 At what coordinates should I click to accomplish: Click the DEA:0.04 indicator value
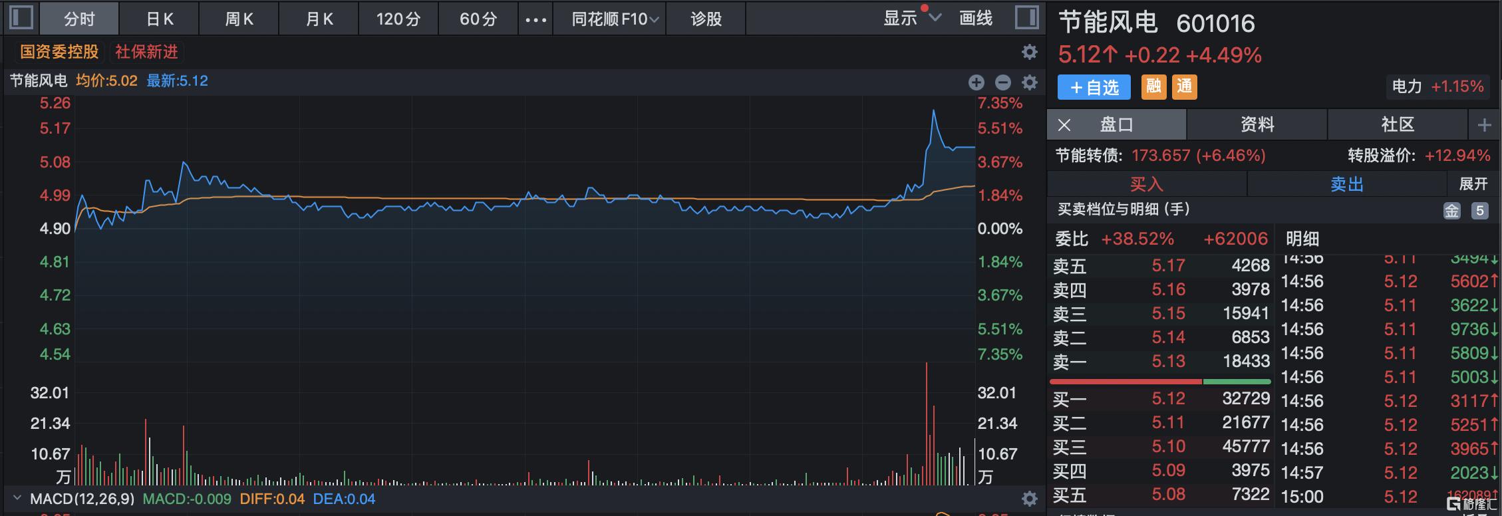(x=344, y=499)
